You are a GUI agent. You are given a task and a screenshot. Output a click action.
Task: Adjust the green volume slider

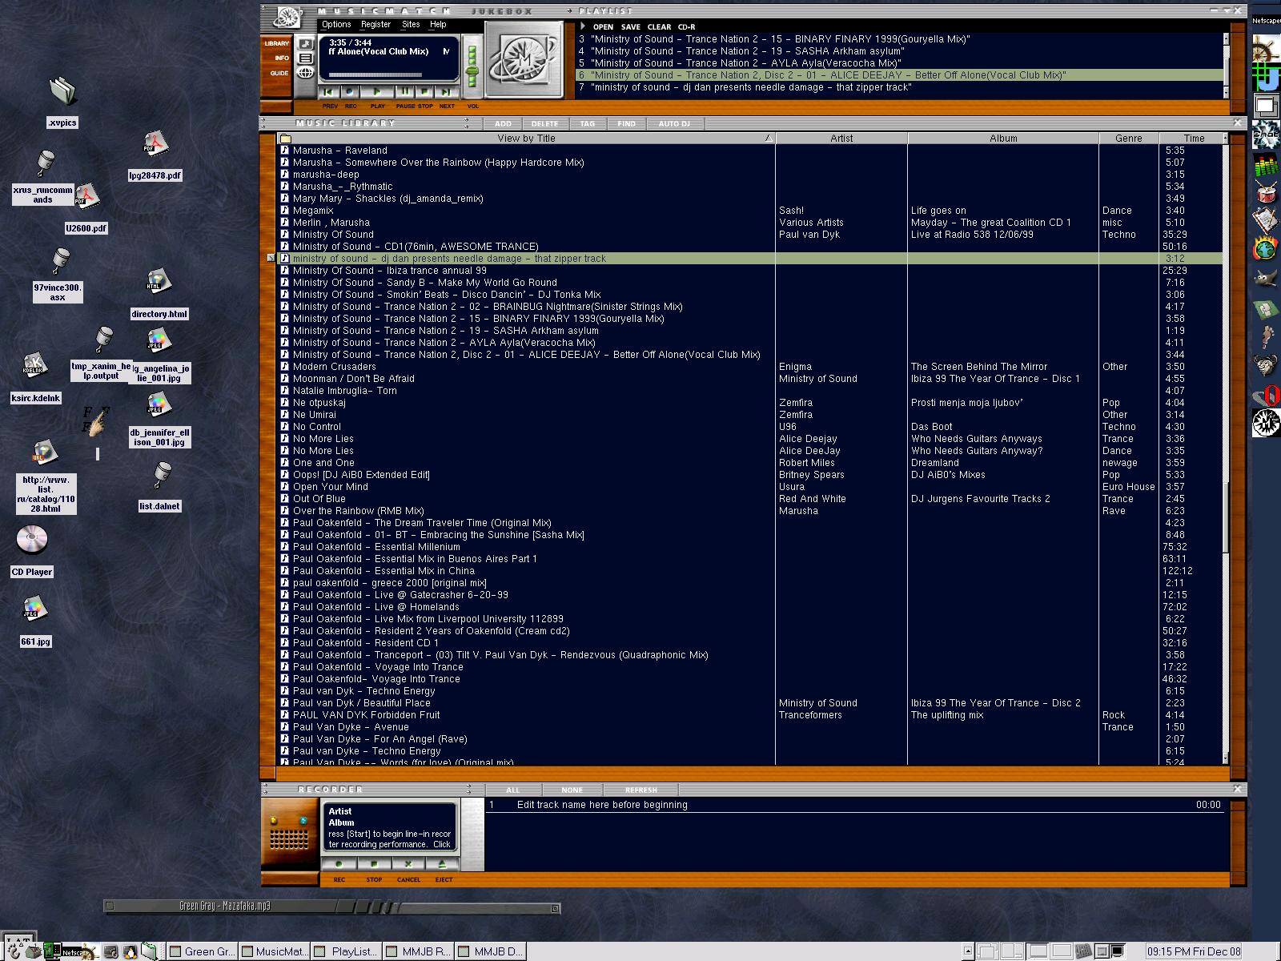tap(472, 70)
